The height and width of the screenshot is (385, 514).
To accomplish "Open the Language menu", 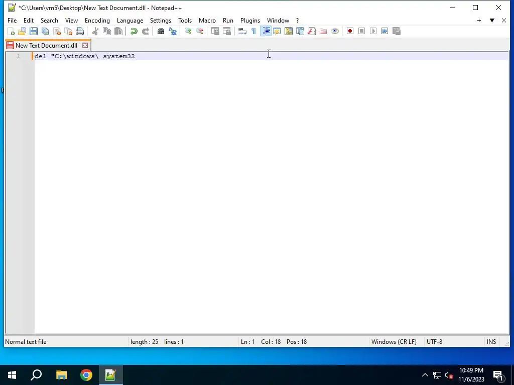I will click(130, 20).
